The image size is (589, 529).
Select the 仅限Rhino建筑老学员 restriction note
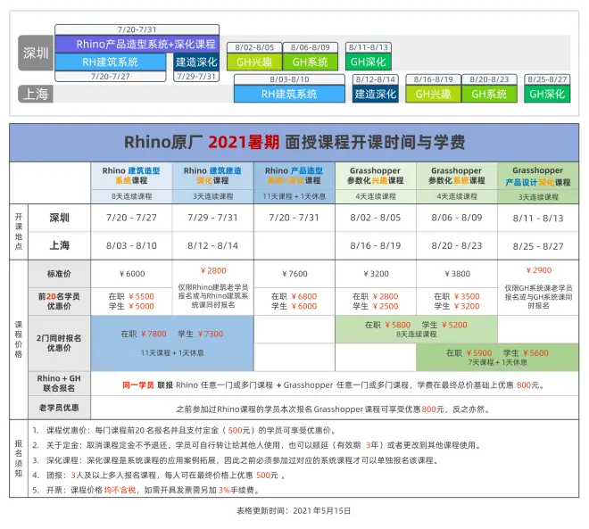[213, 296]
